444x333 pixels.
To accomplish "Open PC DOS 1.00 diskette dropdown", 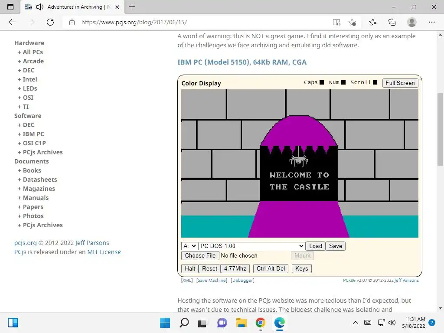I will [251, 246].
